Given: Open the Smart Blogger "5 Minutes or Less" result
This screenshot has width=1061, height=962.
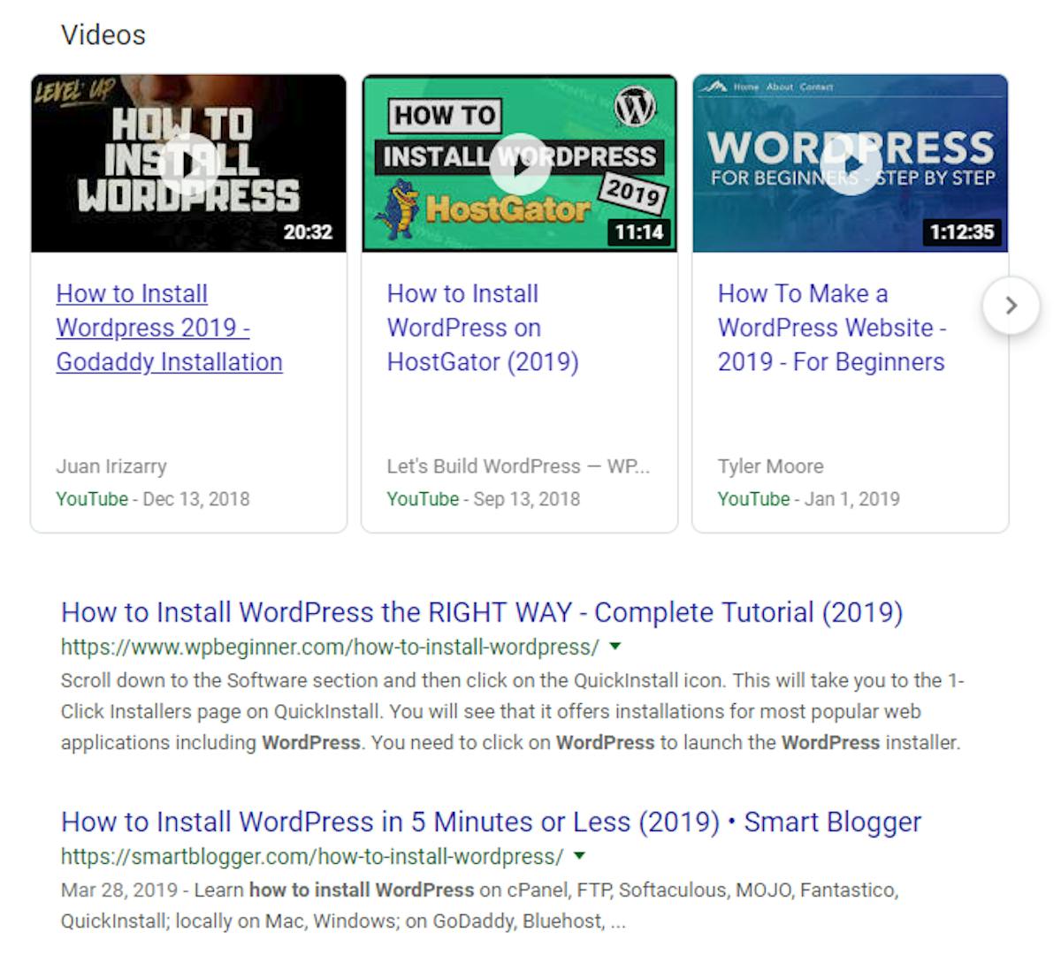Looking at the screenshot, I should point(491,822).
